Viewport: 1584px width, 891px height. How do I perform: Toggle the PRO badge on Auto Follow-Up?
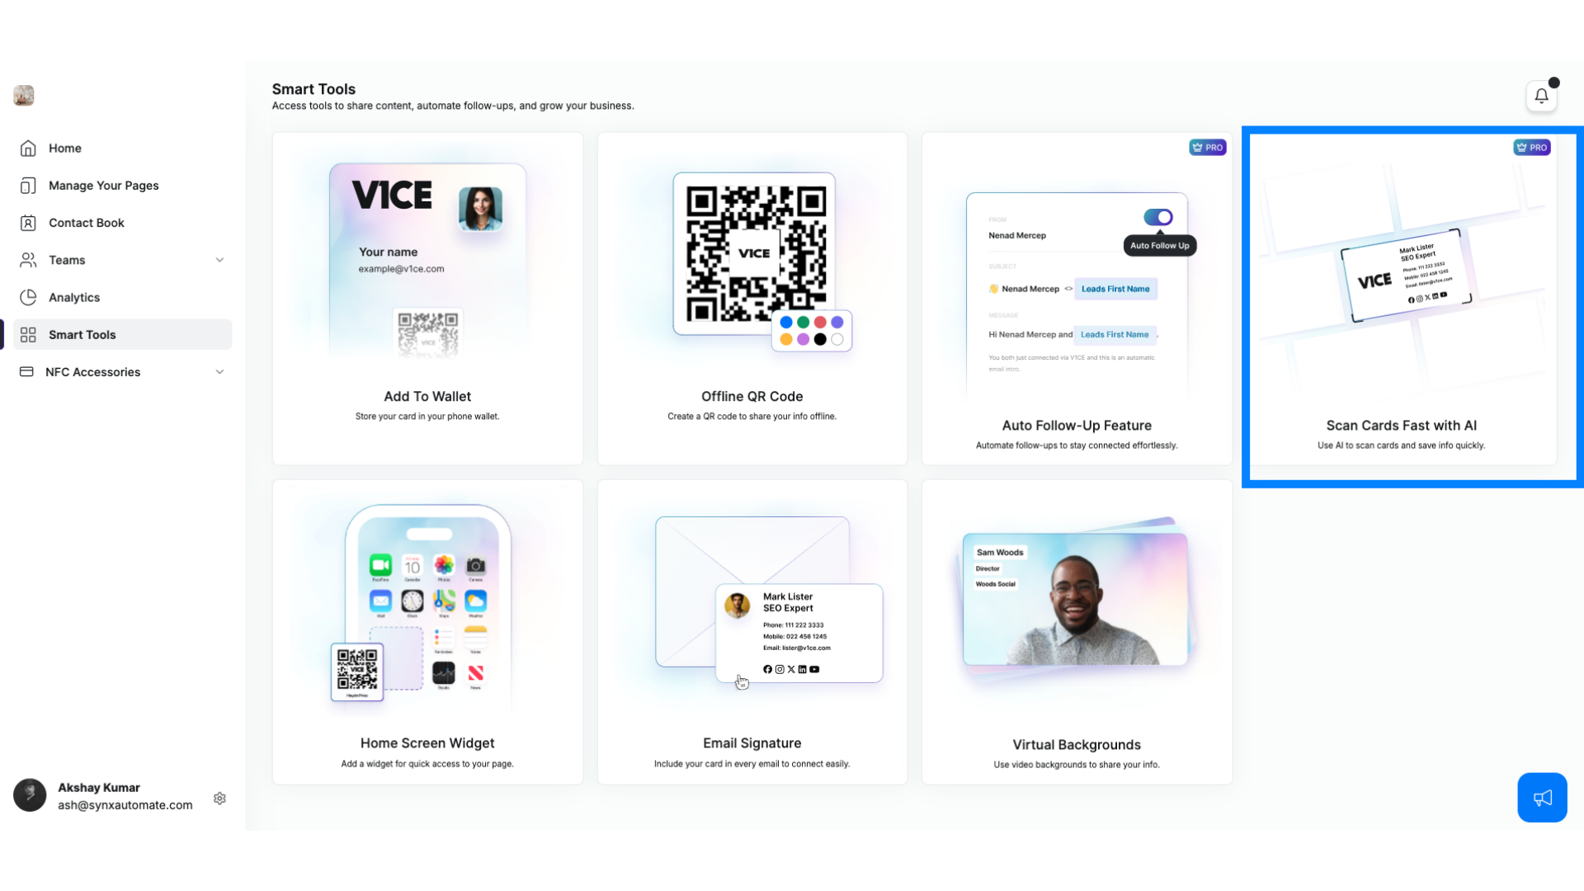[1208, 147]
